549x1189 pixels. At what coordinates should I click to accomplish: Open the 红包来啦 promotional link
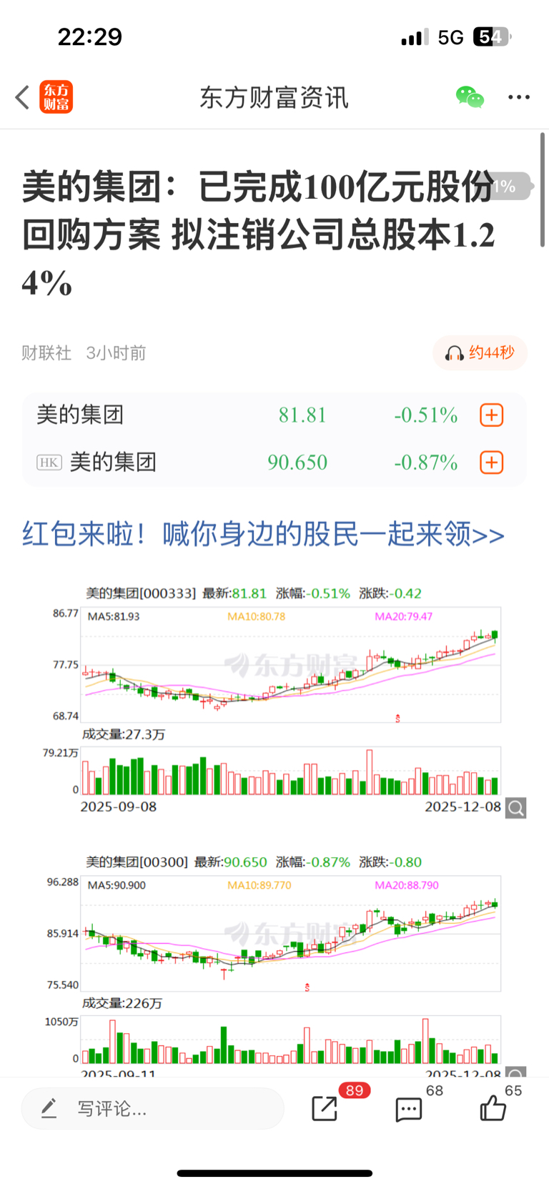point(263,534)
